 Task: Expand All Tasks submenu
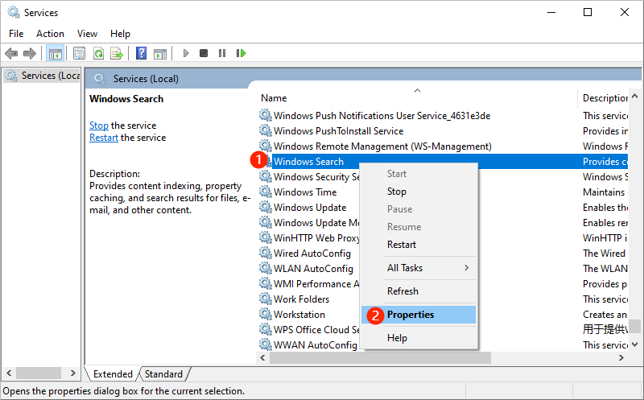(419, 268)
